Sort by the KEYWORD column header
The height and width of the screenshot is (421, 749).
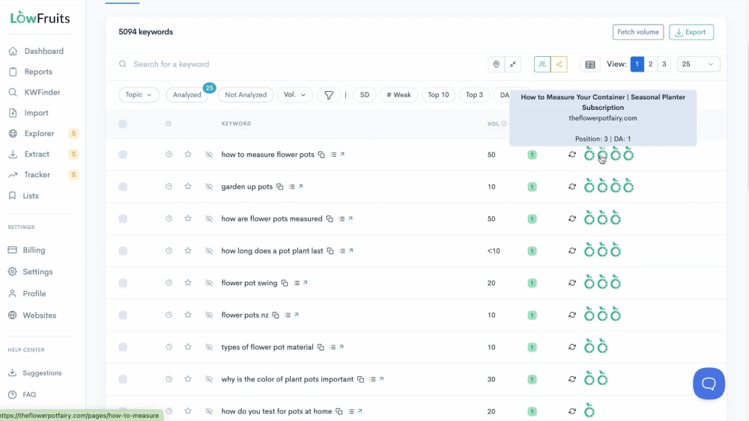pyautogui.click(x=236, y=123)
